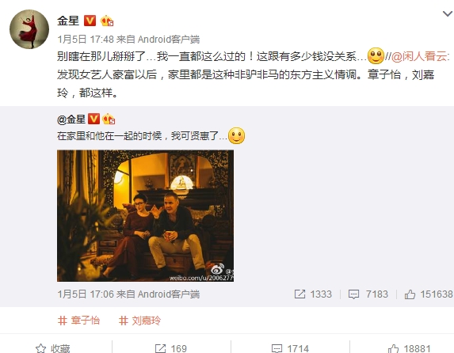Viewport: 454px width, 353px height.
Task: Like the original post with 151638 likes
Action: pos(429,294)
